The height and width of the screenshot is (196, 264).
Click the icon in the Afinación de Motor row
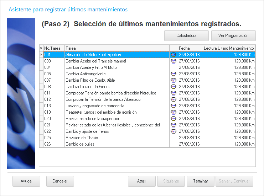[174, 55]
